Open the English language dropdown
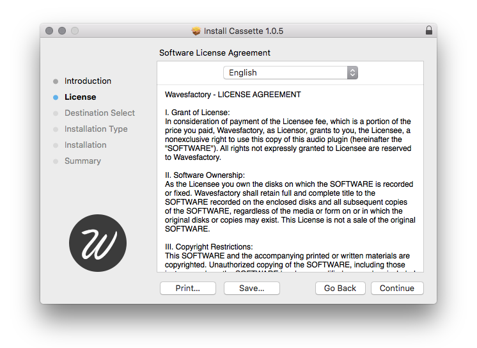The image size is (477, 348). pos(290,73)
